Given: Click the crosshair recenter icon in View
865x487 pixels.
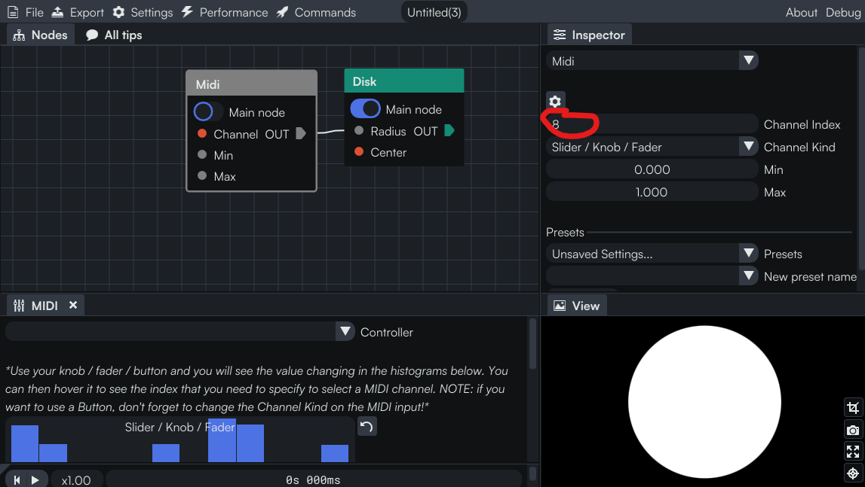Looking at the screenshot, I should click(853, 473).
